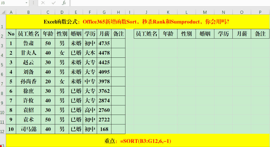Screen dimensions: 270x147
Task: Click the Name Box showing J3
Action: pos(12,3)
